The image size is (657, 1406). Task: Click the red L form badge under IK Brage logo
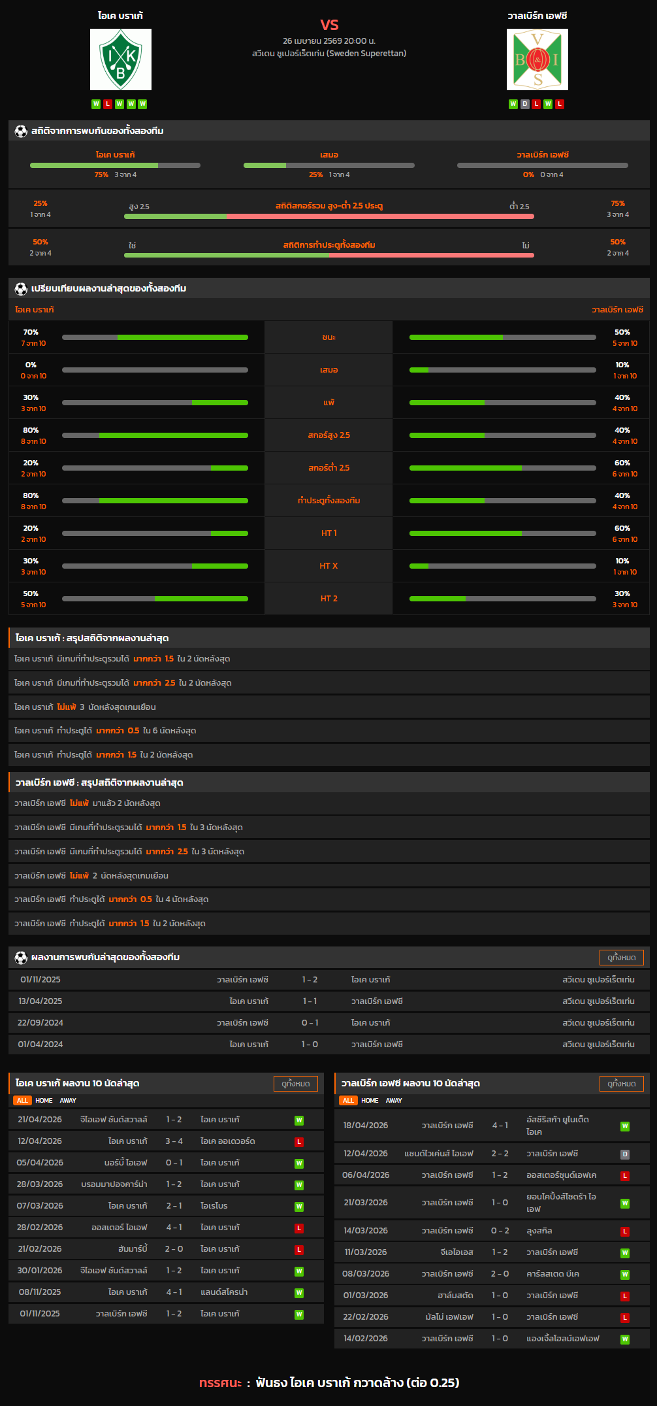[108, 104]
